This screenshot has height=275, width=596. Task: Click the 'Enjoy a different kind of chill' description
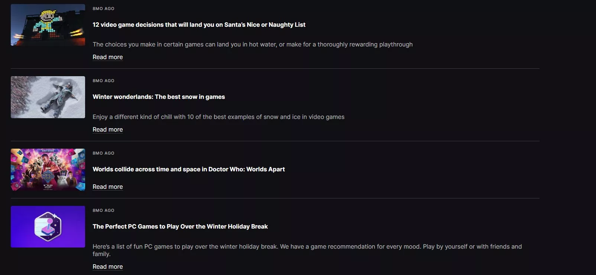218,117
